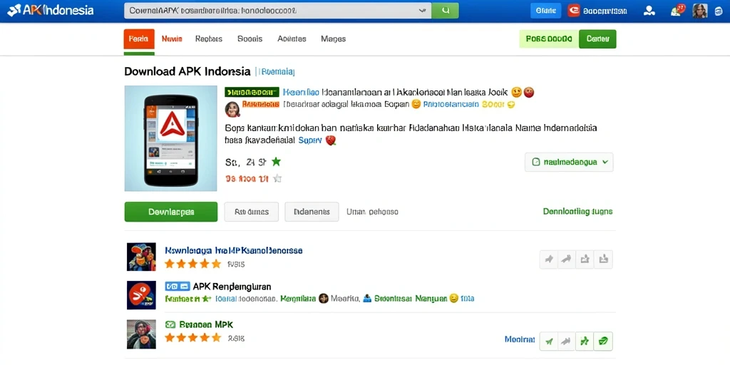
Task: Open notifications icon with red badge
Action: (x=677, y=10)
